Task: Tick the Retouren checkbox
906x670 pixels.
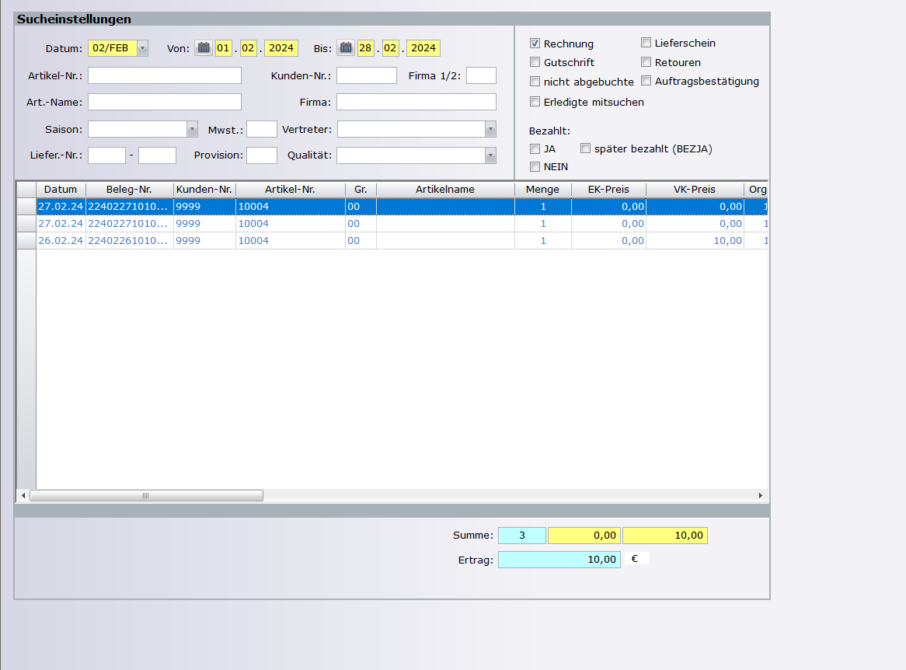Action: [x=646, y=62]
